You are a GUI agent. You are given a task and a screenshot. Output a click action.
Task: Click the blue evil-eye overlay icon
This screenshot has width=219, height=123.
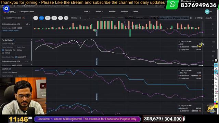coord(6,9)
